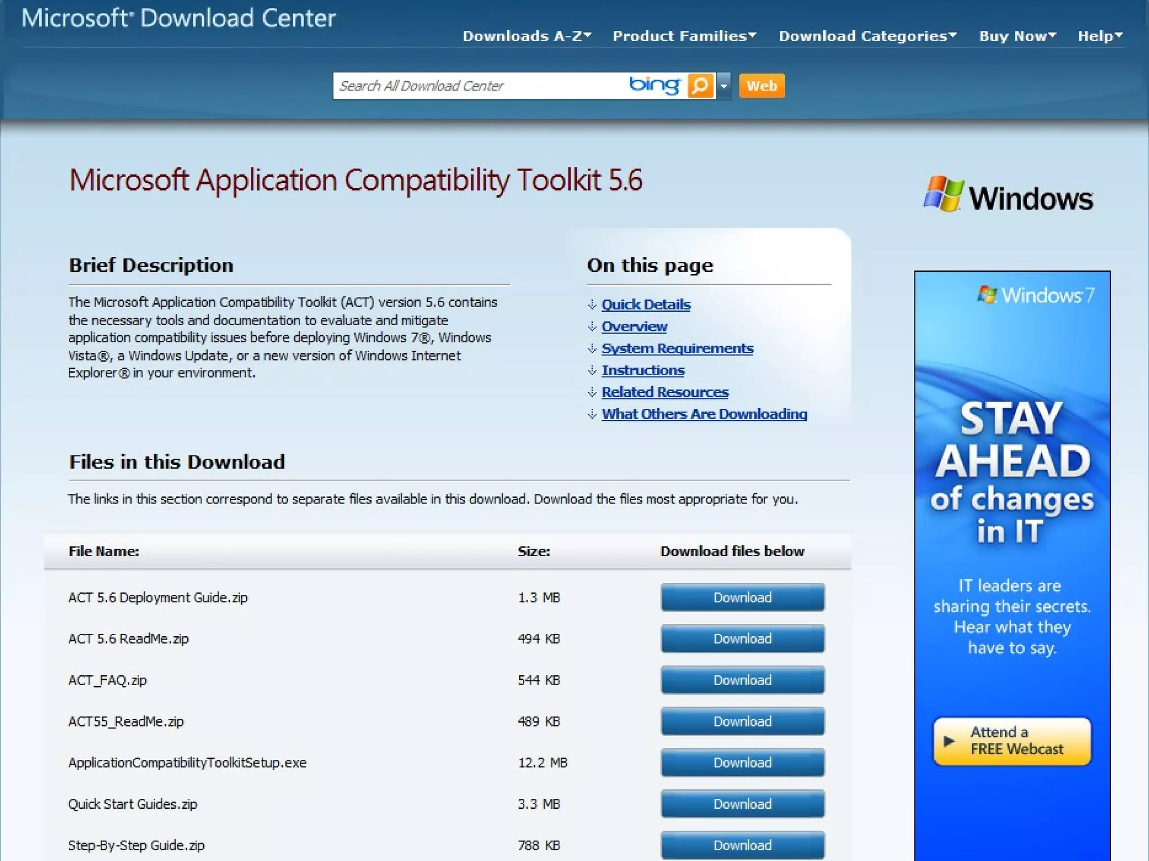Click the Brief Description heading
The width and height of the screenshot is (1149, 861).
coord(151,265)
